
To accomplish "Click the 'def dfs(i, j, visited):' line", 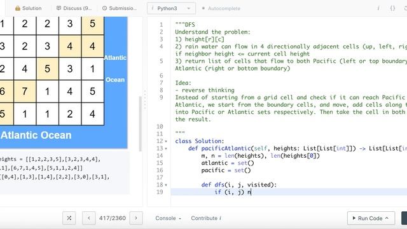I will (x=239, y=184).
